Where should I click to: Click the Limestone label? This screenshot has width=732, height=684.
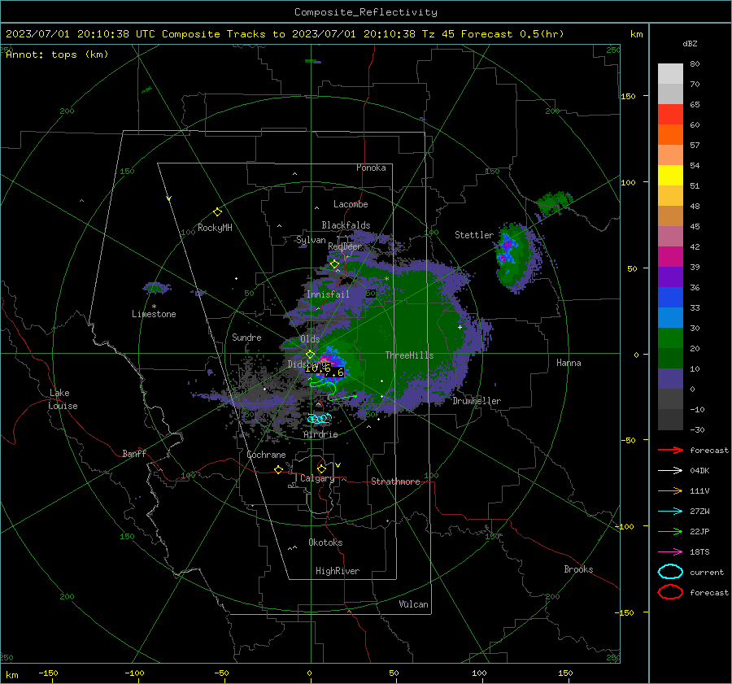pos(154,314)
